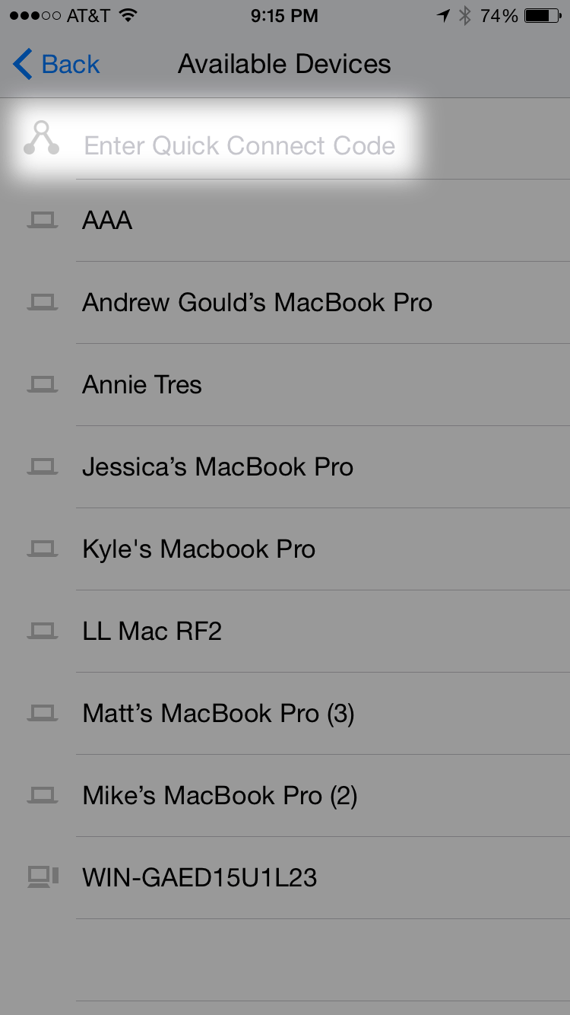
Task: Tap the blue back chevron arrow
Action: [23, 65]
